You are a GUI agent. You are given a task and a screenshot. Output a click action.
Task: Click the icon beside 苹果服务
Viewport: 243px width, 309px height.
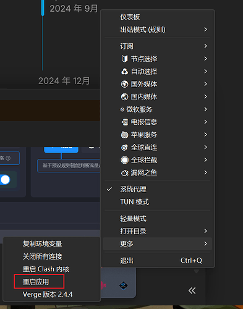[x=124, y=135]
